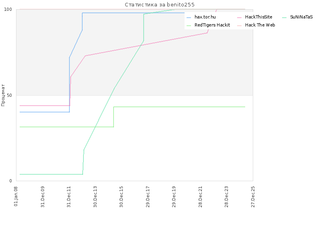Click the 29.Dec.19 x-axis date label
The height and width of the screenshot is (241, 321).
pos(174,197)
